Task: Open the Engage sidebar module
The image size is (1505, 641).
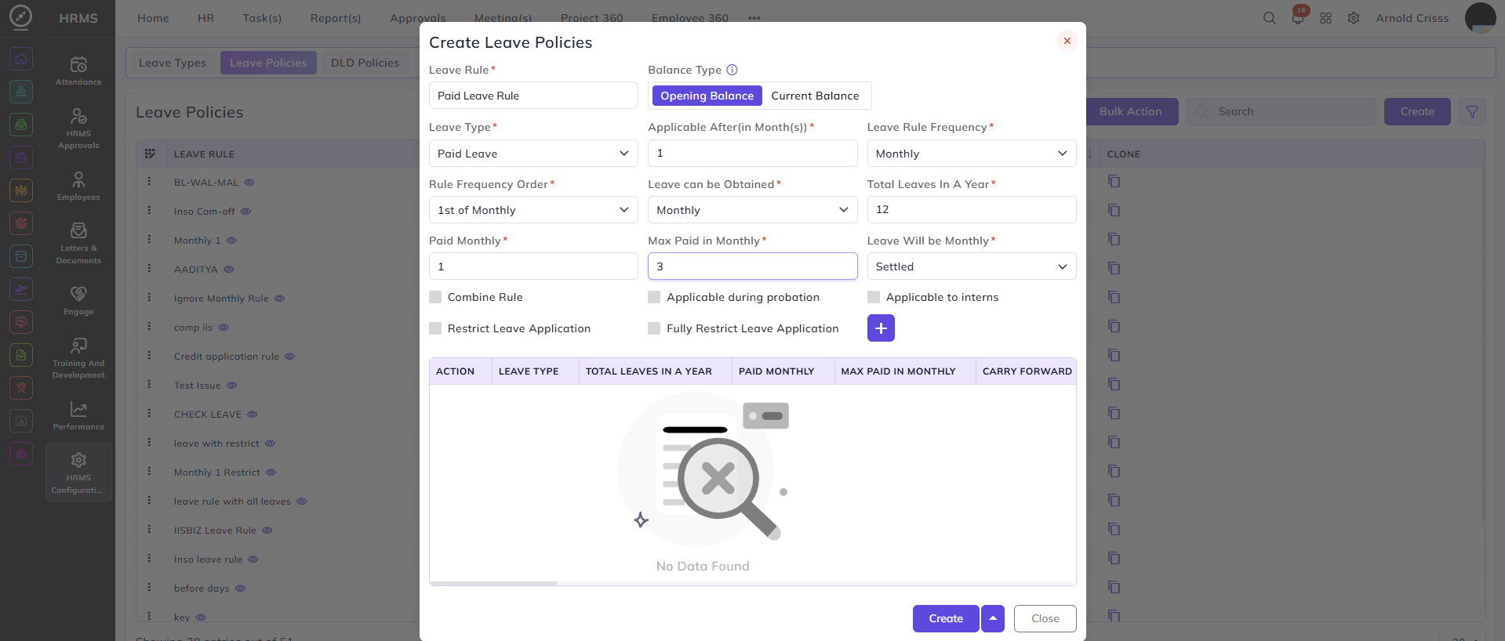Action: [x=78, y=300]
